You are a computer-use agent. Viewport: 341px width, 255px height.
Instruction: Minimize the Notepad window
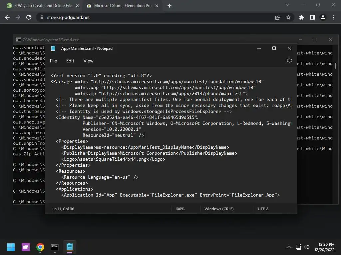259,48
